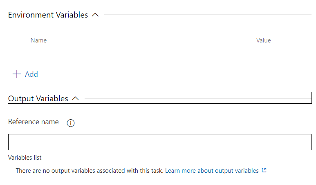Collapse the Environment Variables section chevron
316x185 pixels.
pos(95,15)
